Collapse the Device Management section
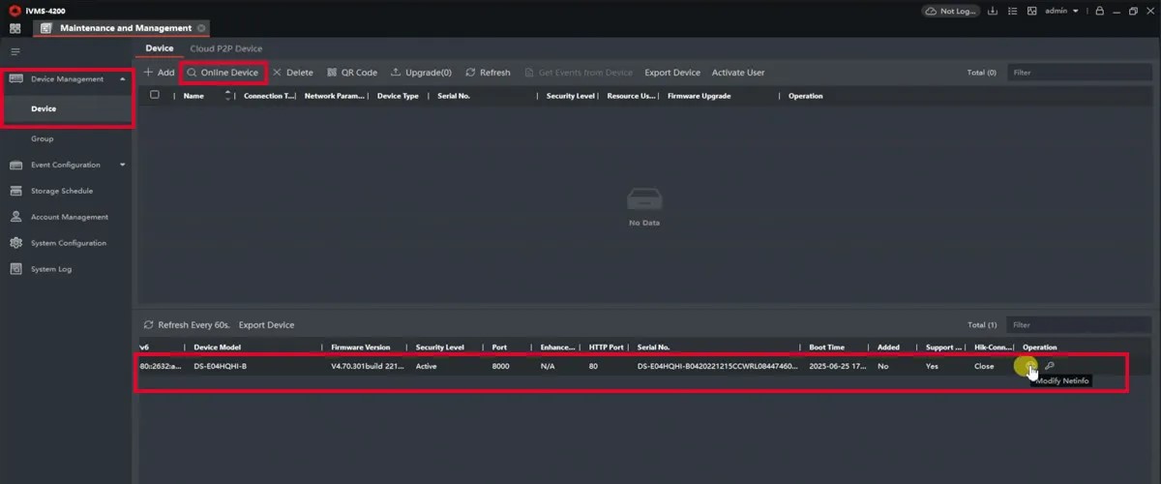Image resolution: width=1161 pixels, height=484 pixels. (122, 79)
